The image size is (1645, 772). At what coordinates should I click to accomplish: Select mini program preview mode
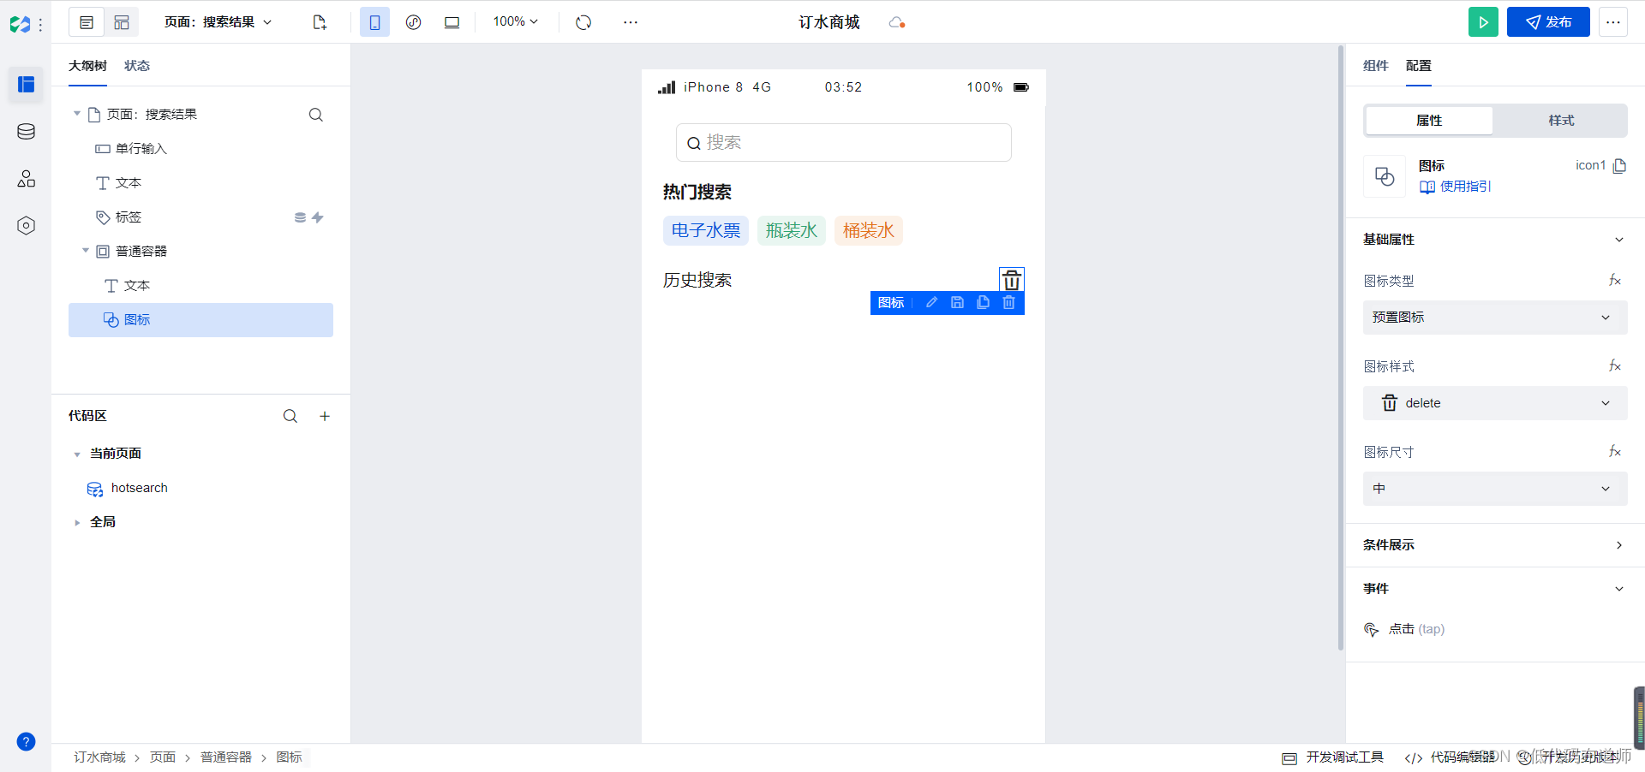tap(413, 22)
